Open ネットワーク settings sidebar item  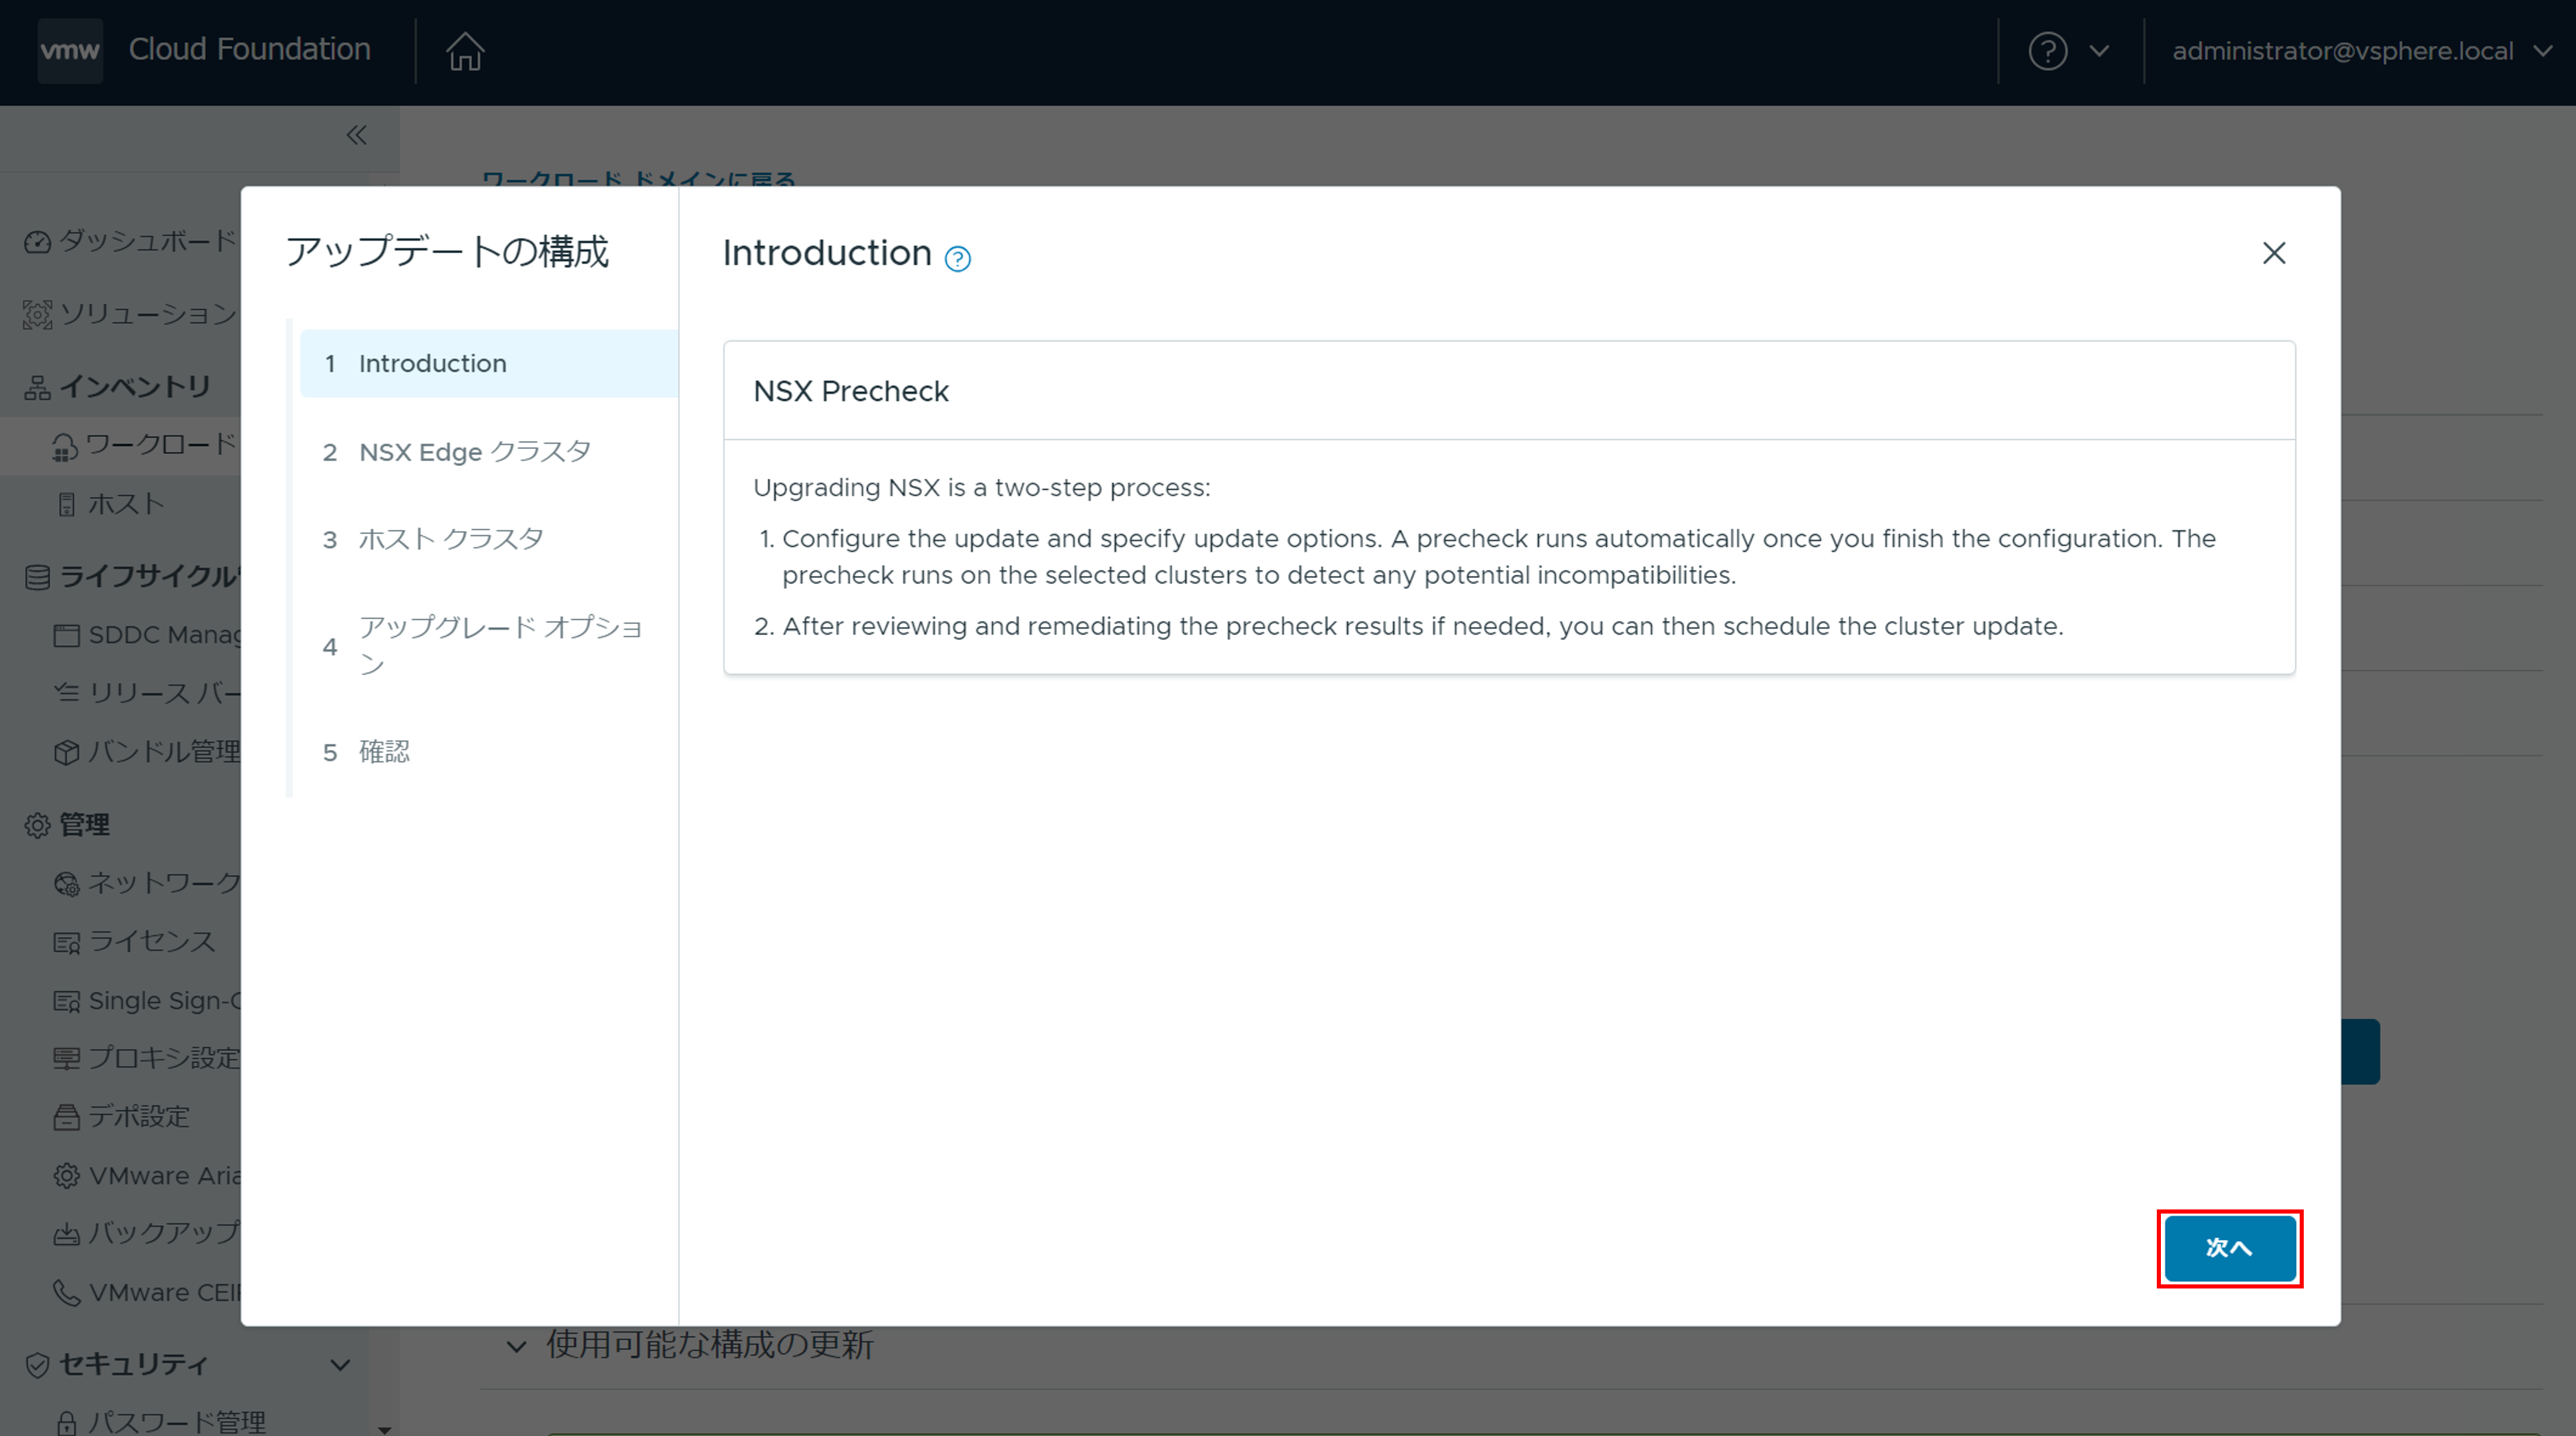point(146,883)
